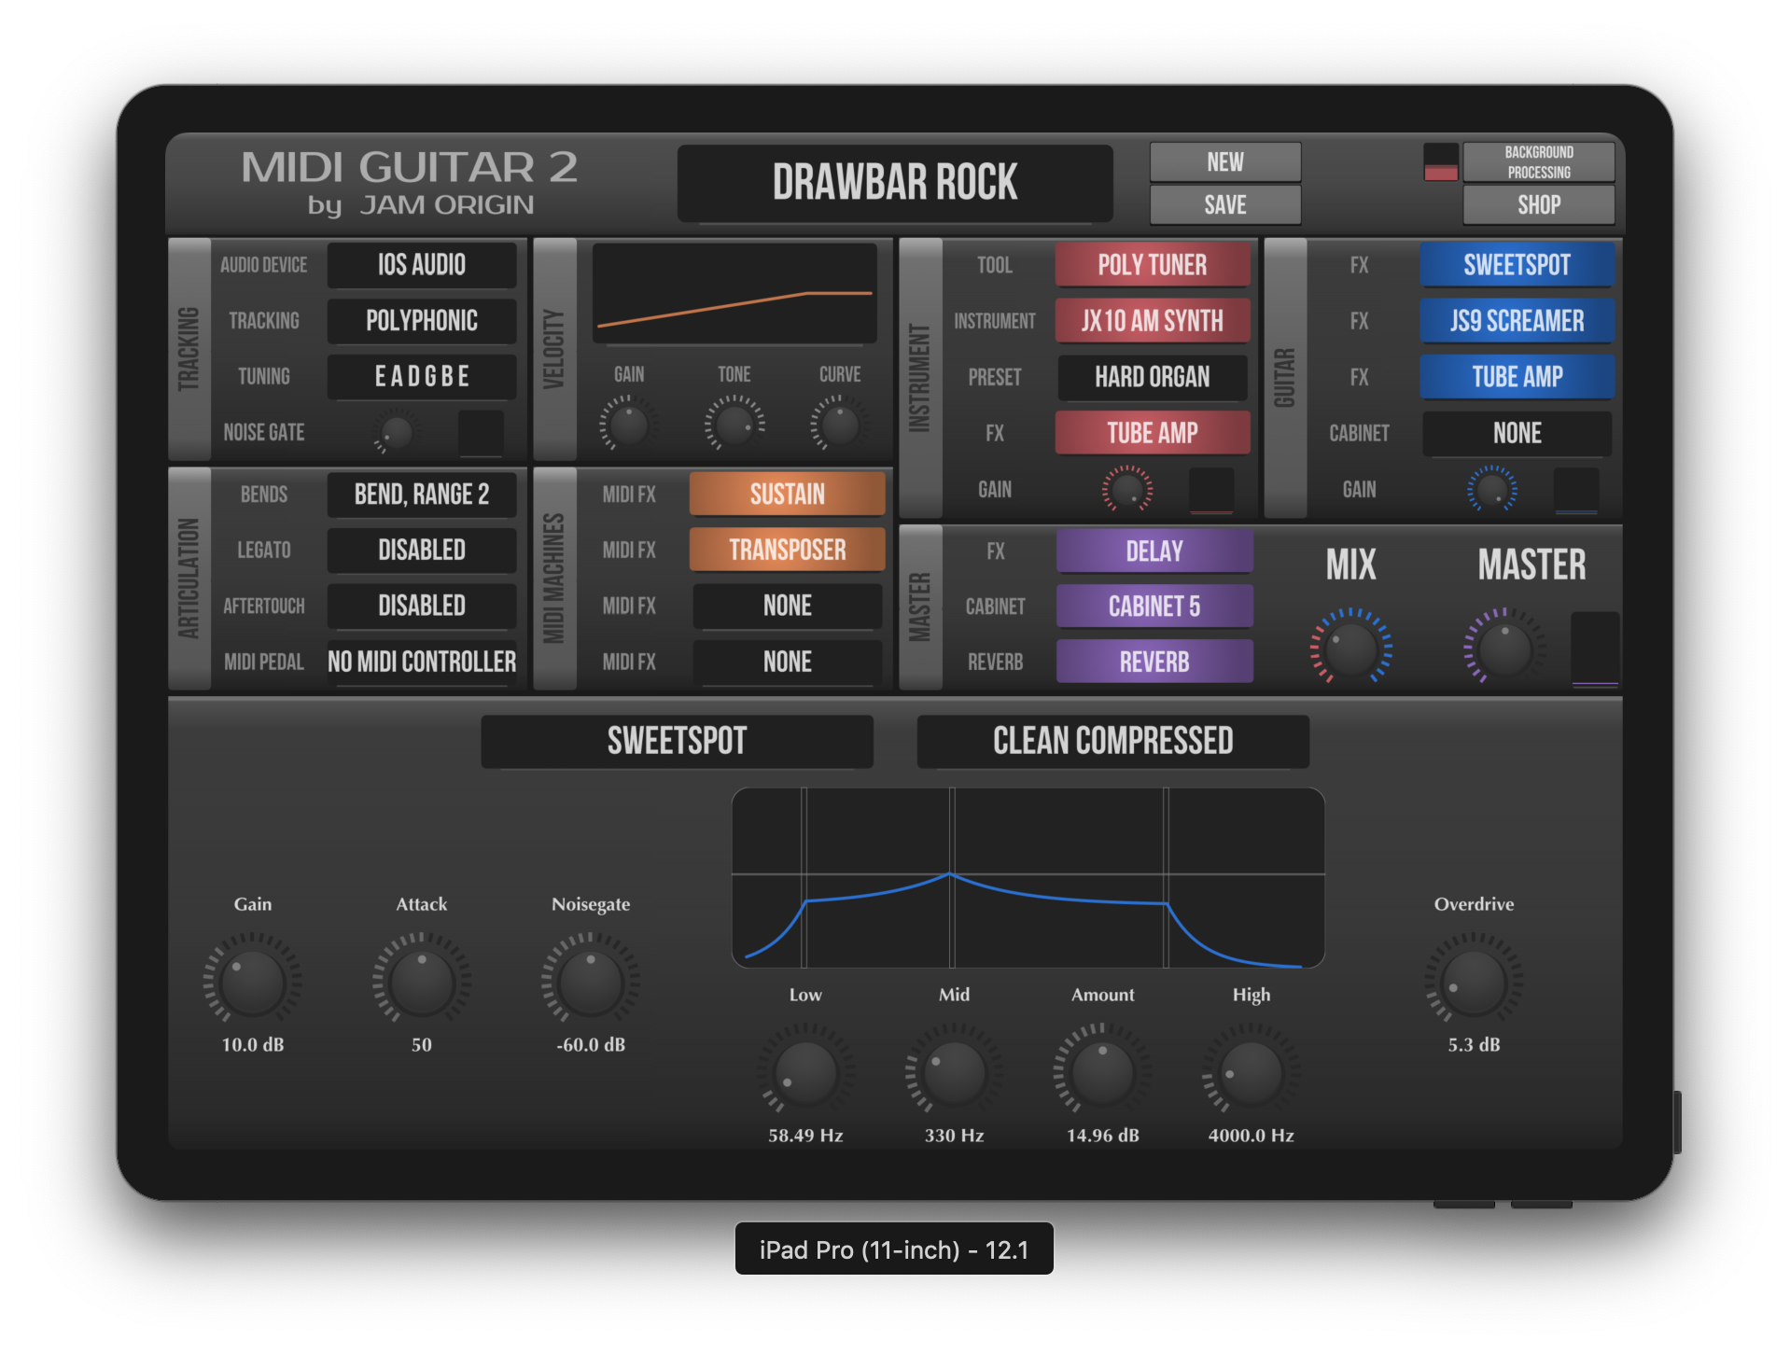The height and width of the screenshot is (1353, 1790).
Task: Open the POLY TUNER tool
Action: point(1153,265)
